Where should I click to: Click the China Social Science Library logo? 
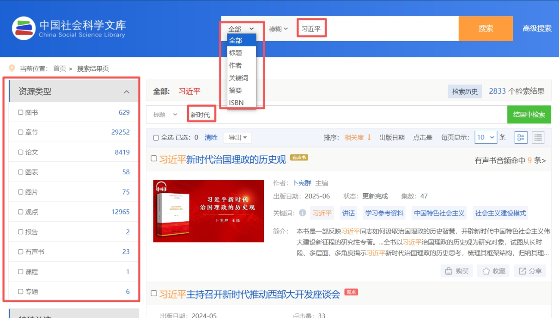point(69,28)
